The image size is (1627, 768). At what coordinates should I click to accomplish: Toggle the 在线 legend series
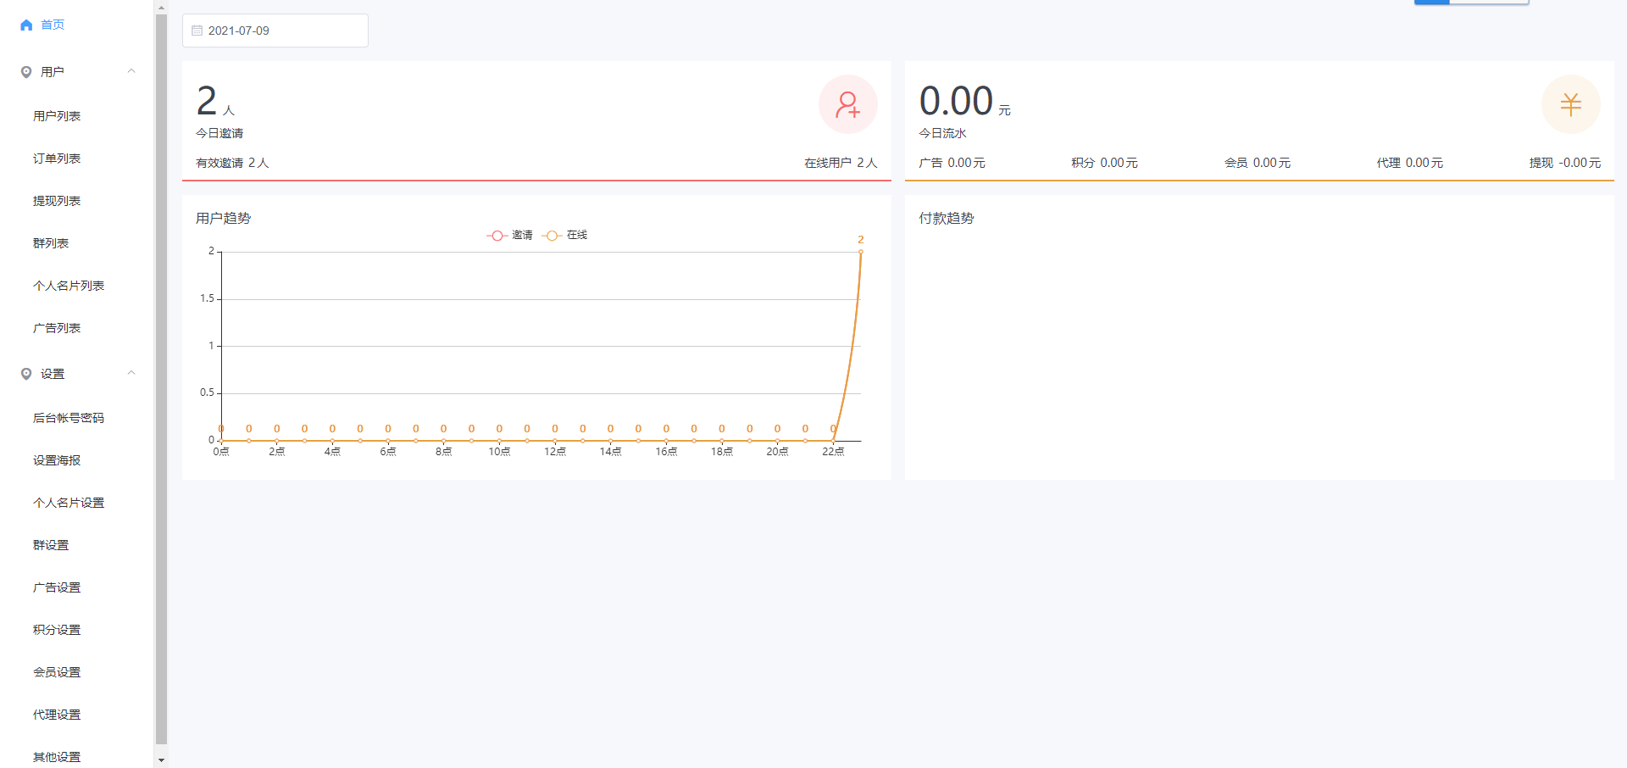[x=565, y=236]
